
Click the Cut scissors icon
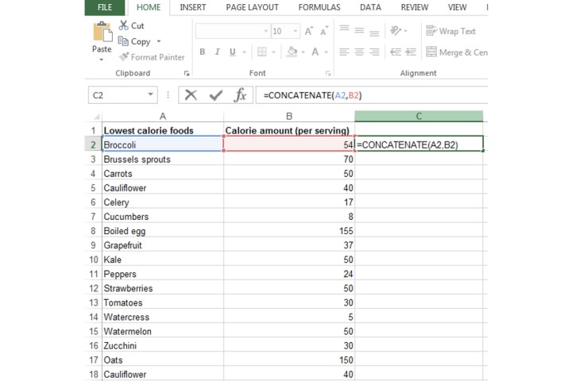(124, 26)
